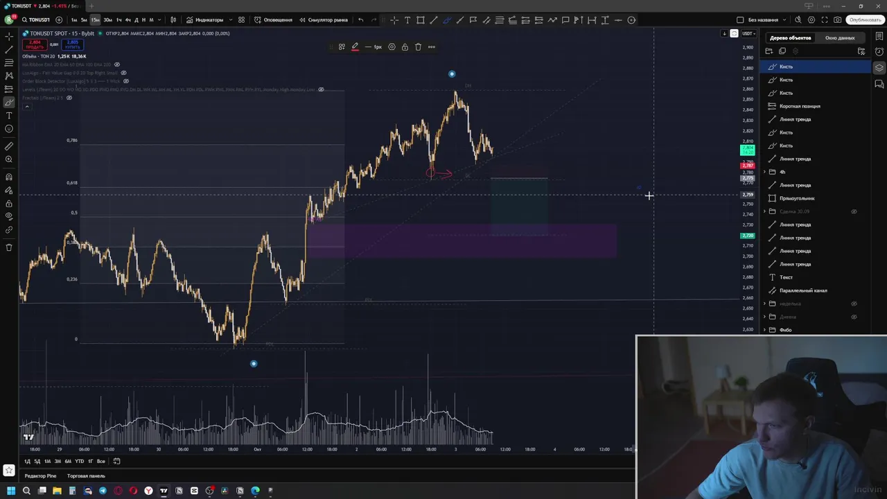
Task: Create a new group in the object tree
Action: (769, 51)
